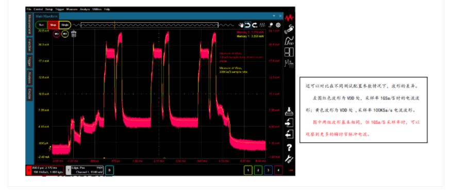Open the settings gear icon in waveform toolbar
The width and height of the screenshot is (451, 192).
coord(278,25)
